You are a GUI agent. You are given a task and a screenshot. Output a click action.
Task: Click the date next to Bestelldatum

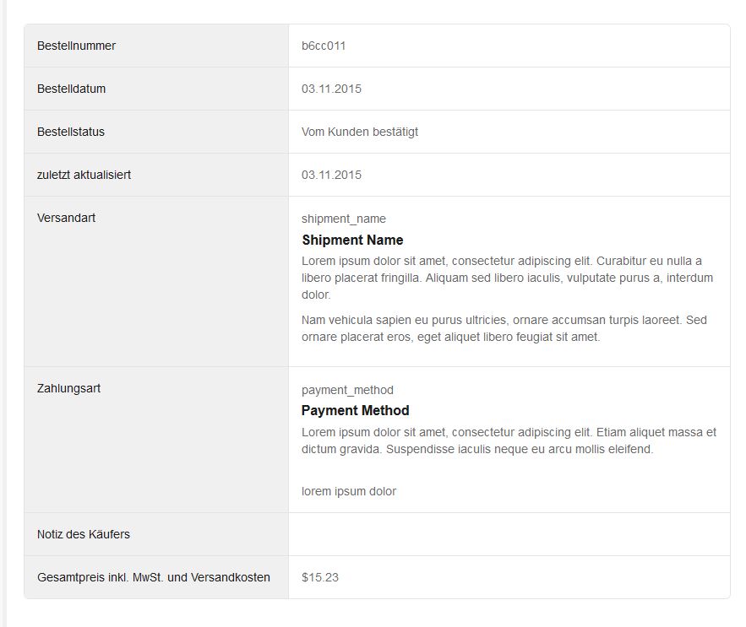331,89
